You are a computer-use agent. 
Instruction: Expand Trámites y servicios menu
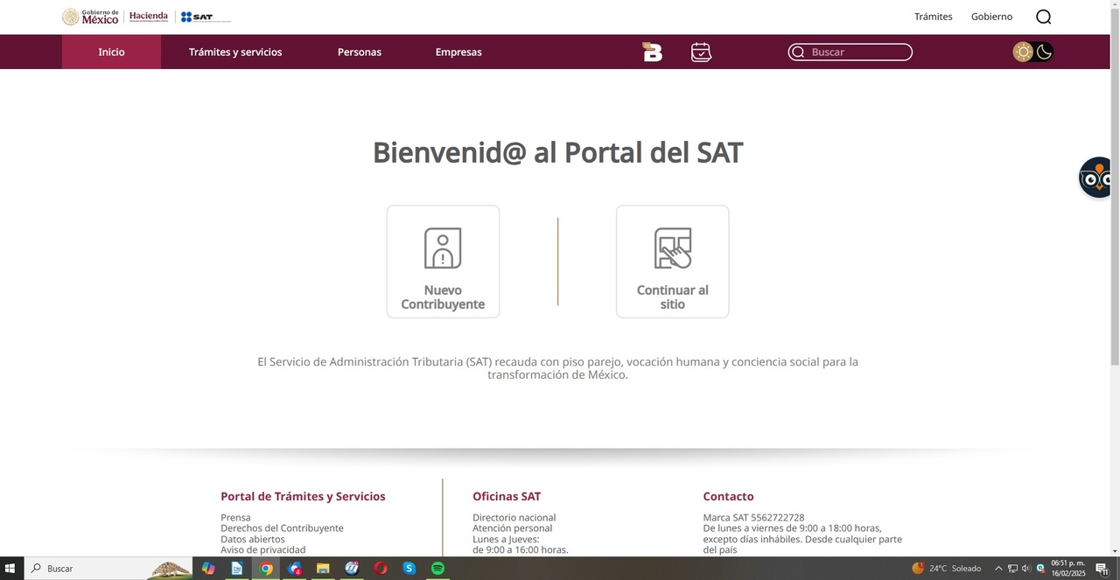point(235,52)
